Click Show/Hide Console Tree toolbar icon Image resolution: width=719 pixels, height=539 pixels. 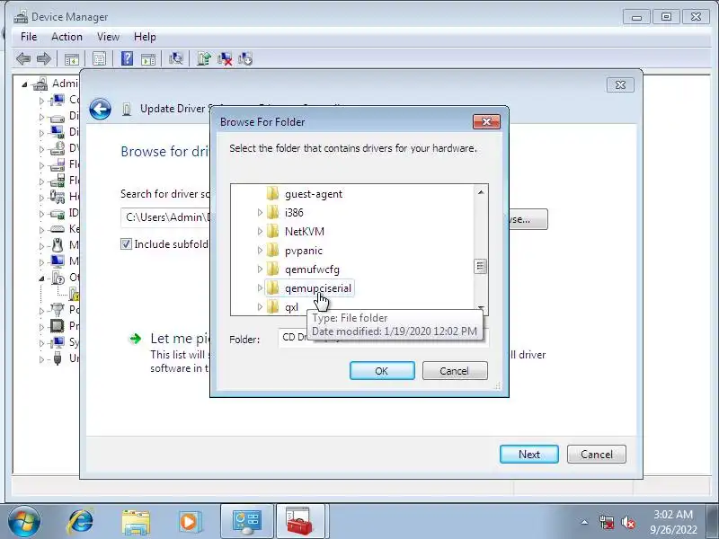pos(72,59)
